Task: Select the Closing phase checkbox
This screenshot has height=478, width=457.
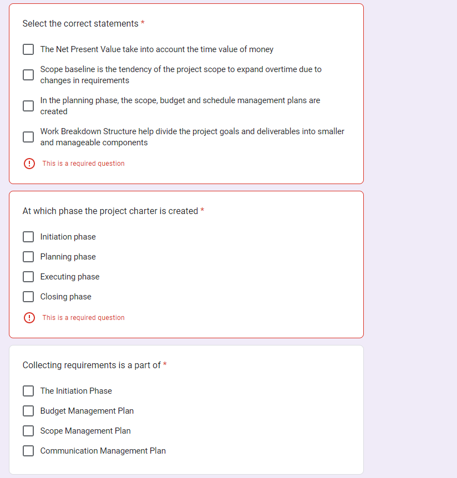Action: coord(28,297)
